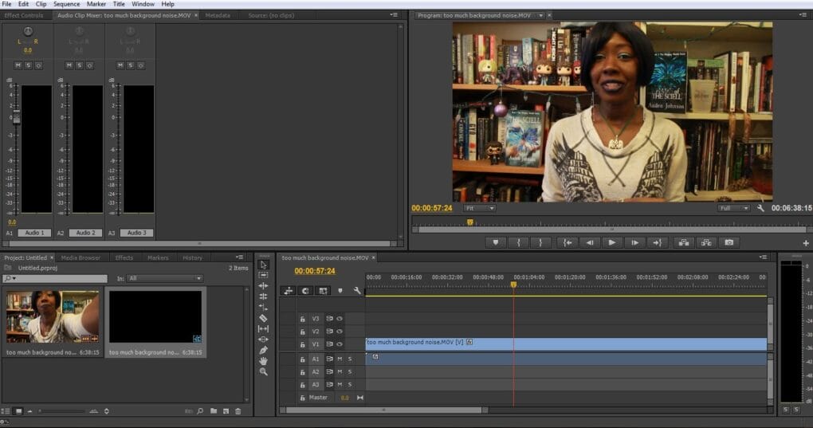Toggle lock on track V1

[302, 344]
